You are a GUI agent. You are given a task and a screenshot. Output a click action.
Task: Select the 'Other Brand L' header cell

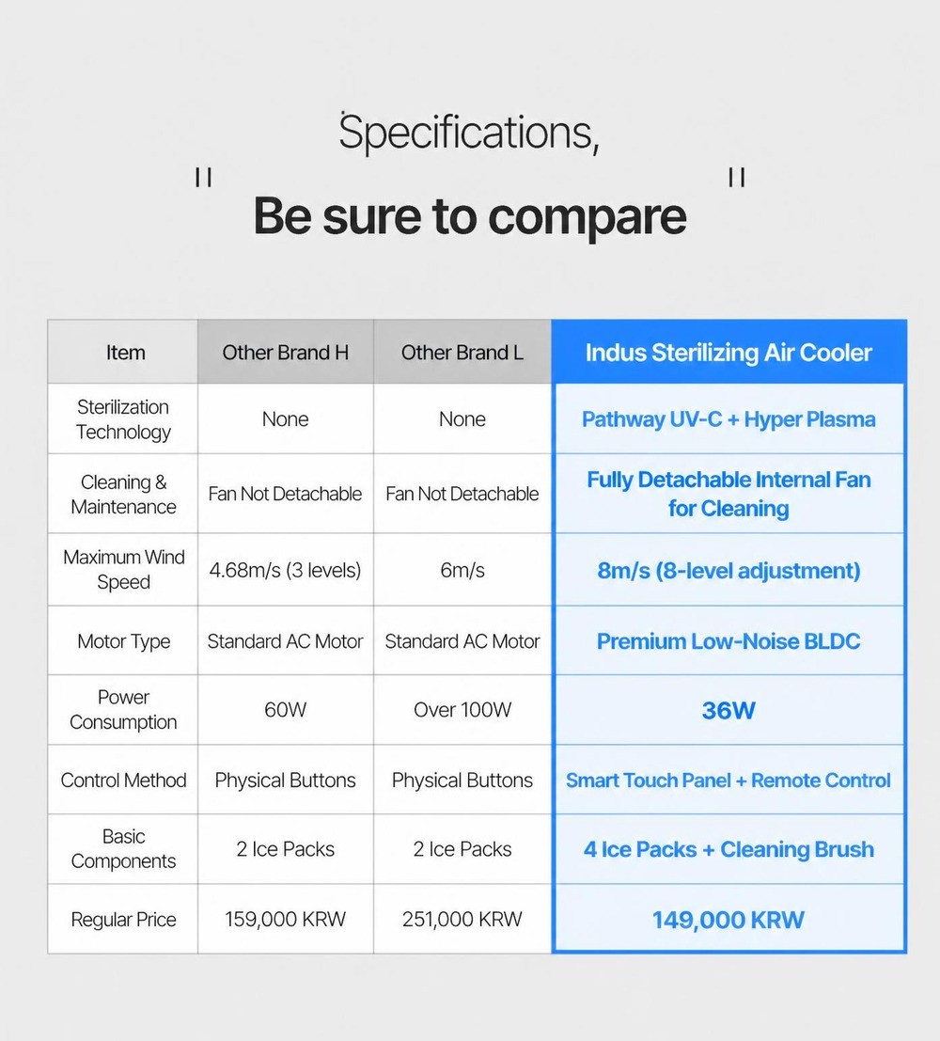coord(462,352)
